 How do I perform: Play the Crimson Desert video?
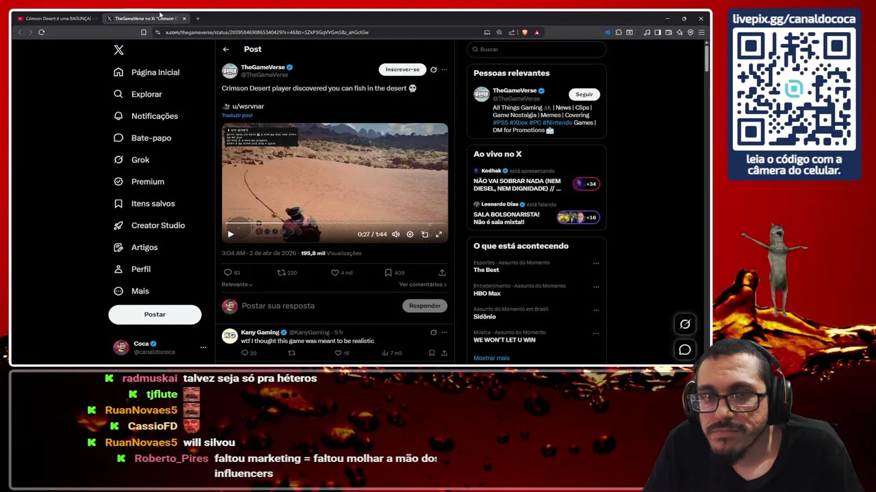pos(231,234)
